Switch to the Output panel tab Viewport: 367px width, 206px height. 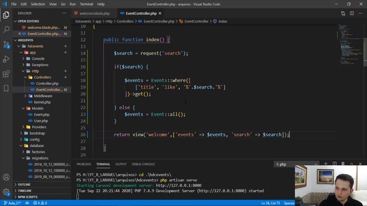pyautogui.click(x=121, y=164)
